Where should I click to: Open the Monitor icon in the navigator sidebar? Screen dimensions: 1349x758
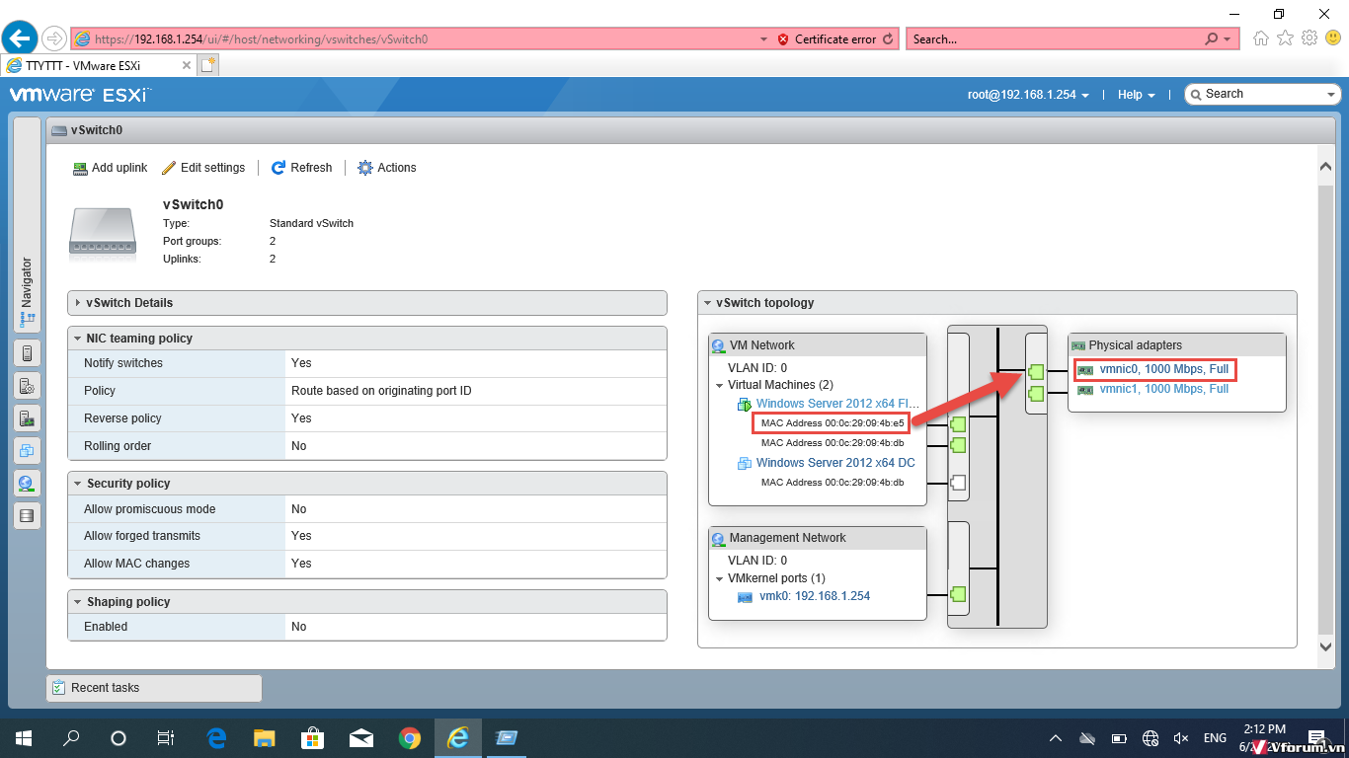[27, 418]
